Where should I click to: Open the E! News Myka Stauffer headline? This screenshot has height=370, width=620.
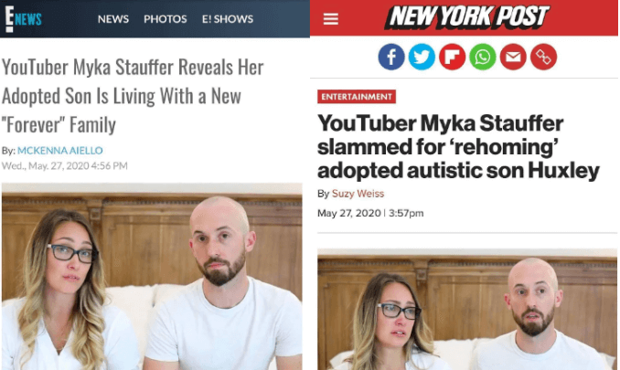pyautogui.click(x=133, y=96)
